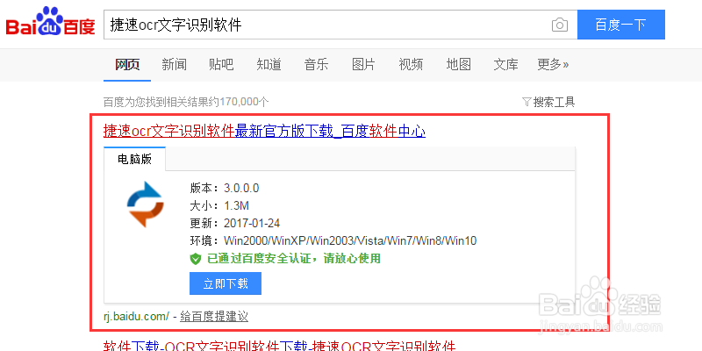Go to the 知道 tab
The height and width of the screenshot is (351, 702).
pyautogui.click(x=269, y=65)
